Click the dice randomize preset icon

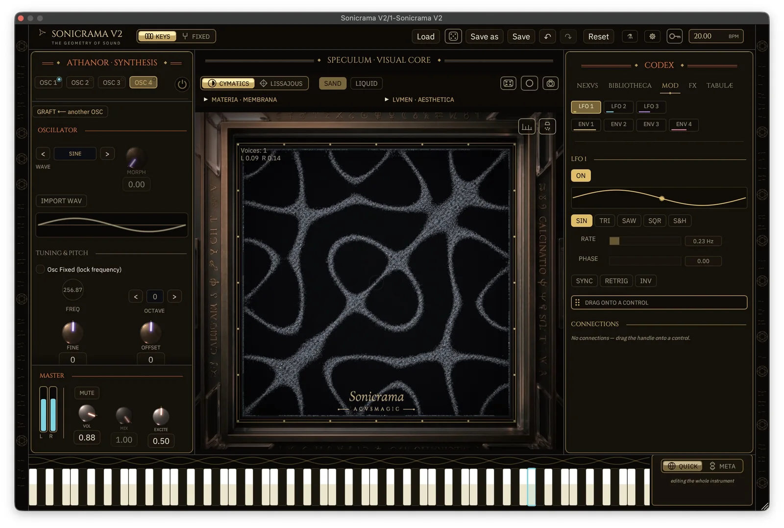453,36
